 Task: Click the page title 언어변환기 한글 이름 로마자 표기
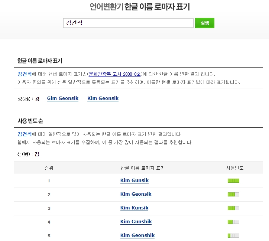pyautogui.click(x=140, y=7)
